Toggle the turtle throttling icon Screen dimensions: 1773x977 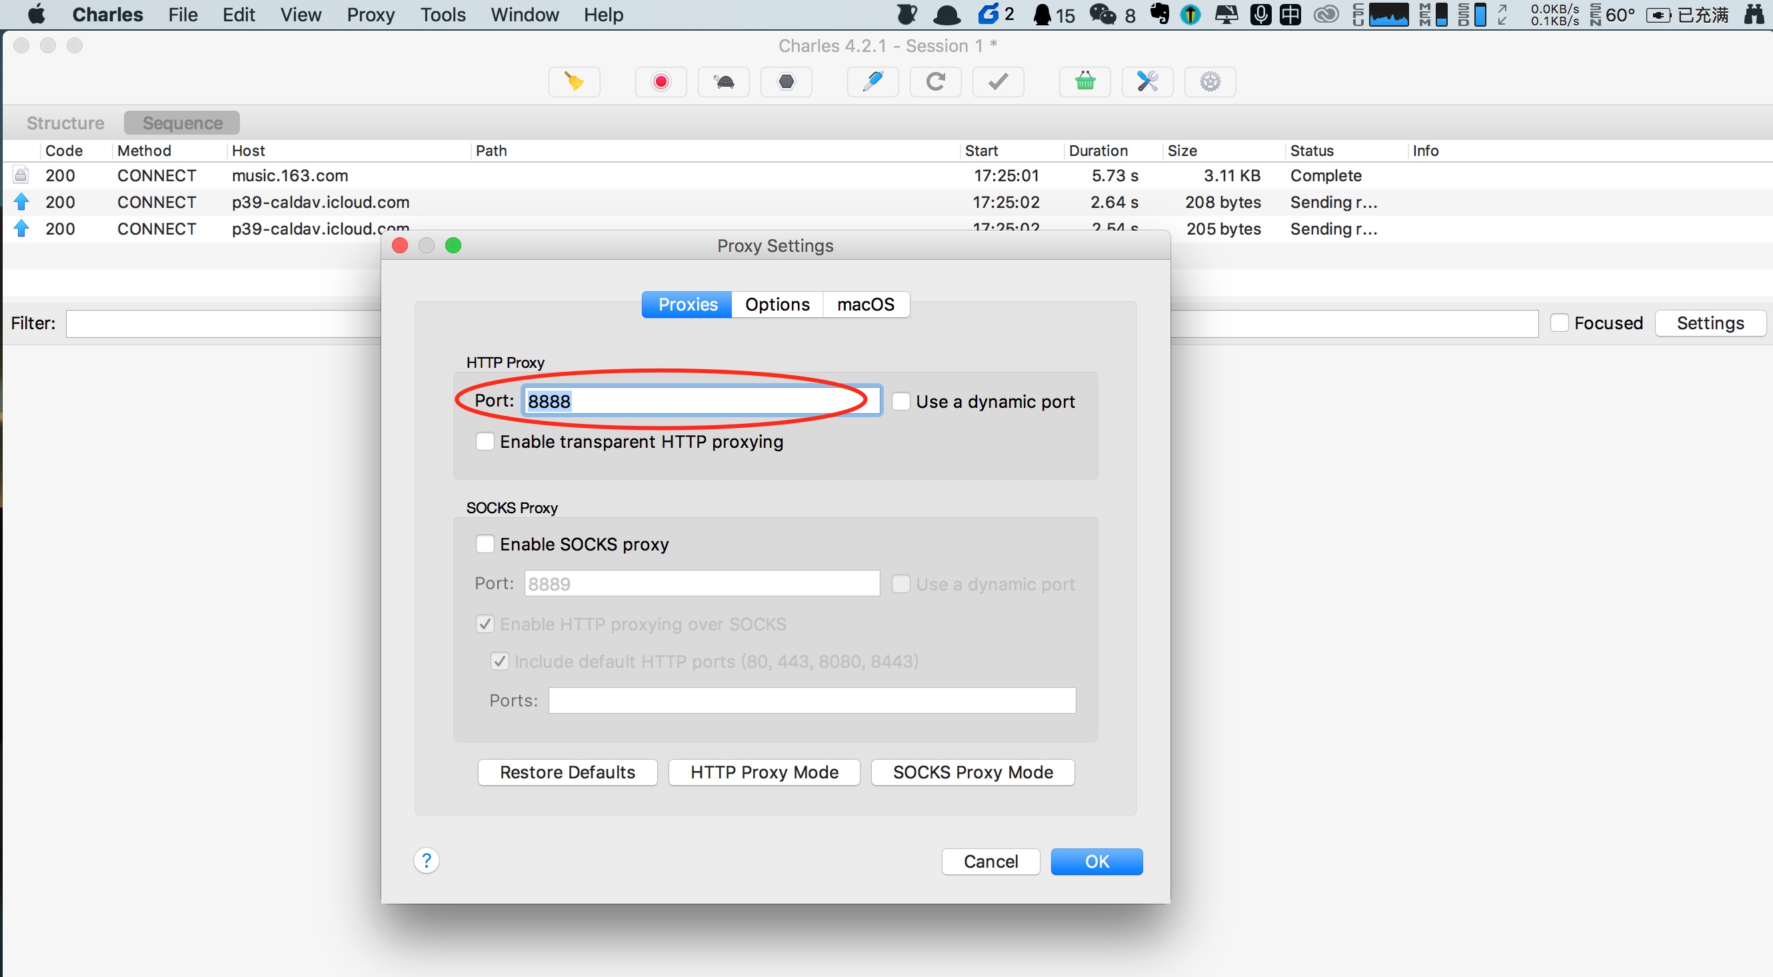point(723,82)
